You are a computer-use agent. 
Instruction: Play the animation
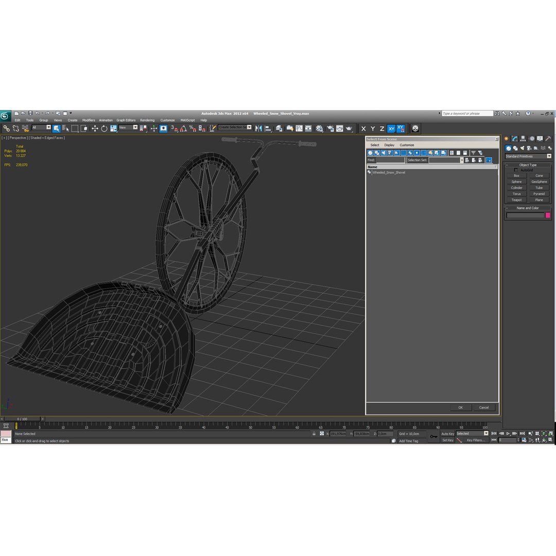(508, 433)
